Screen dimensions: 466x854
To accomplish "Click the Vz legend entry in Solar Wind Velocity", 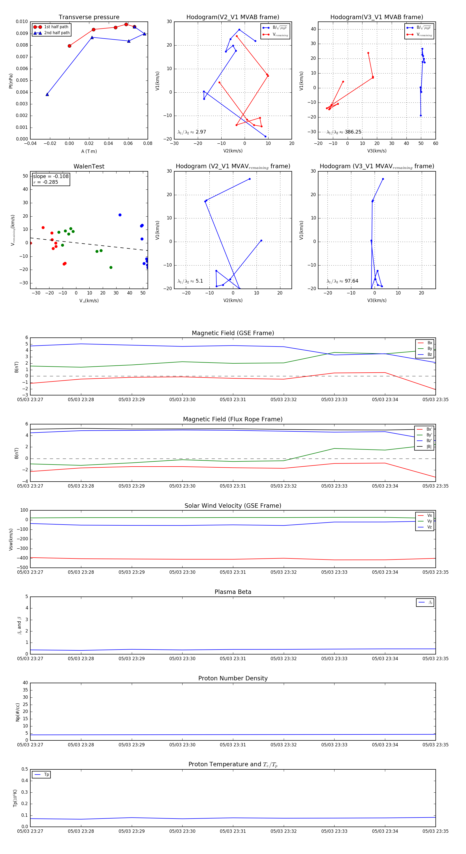I will pyautogui.click(x=425, y=527).
